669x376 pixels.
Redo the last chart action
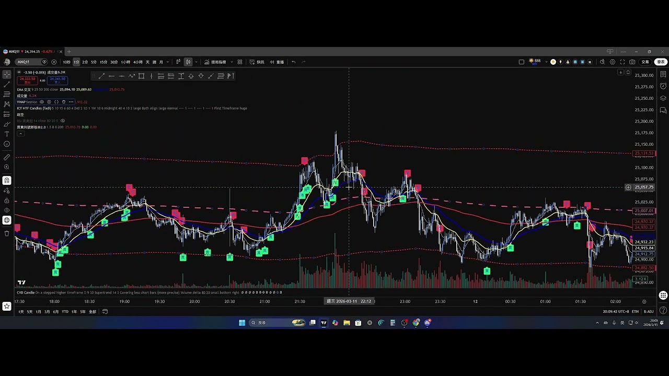pos(304,62)
